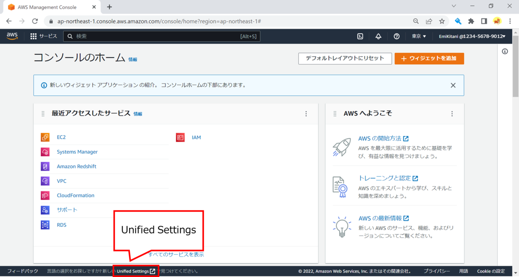519x277 pixels.
Task: Click the IAM service icon
Action: [180, 137]
